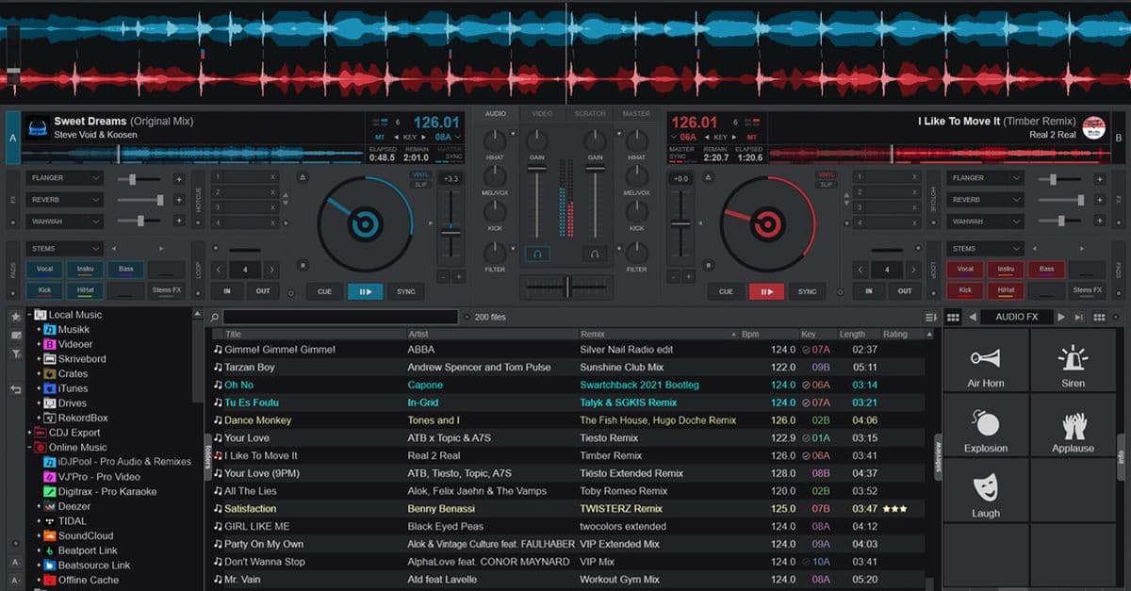1131x591 pixels.
Task: Switch to the SCRATCH mixer tab
Action: [x=589, y=113]
